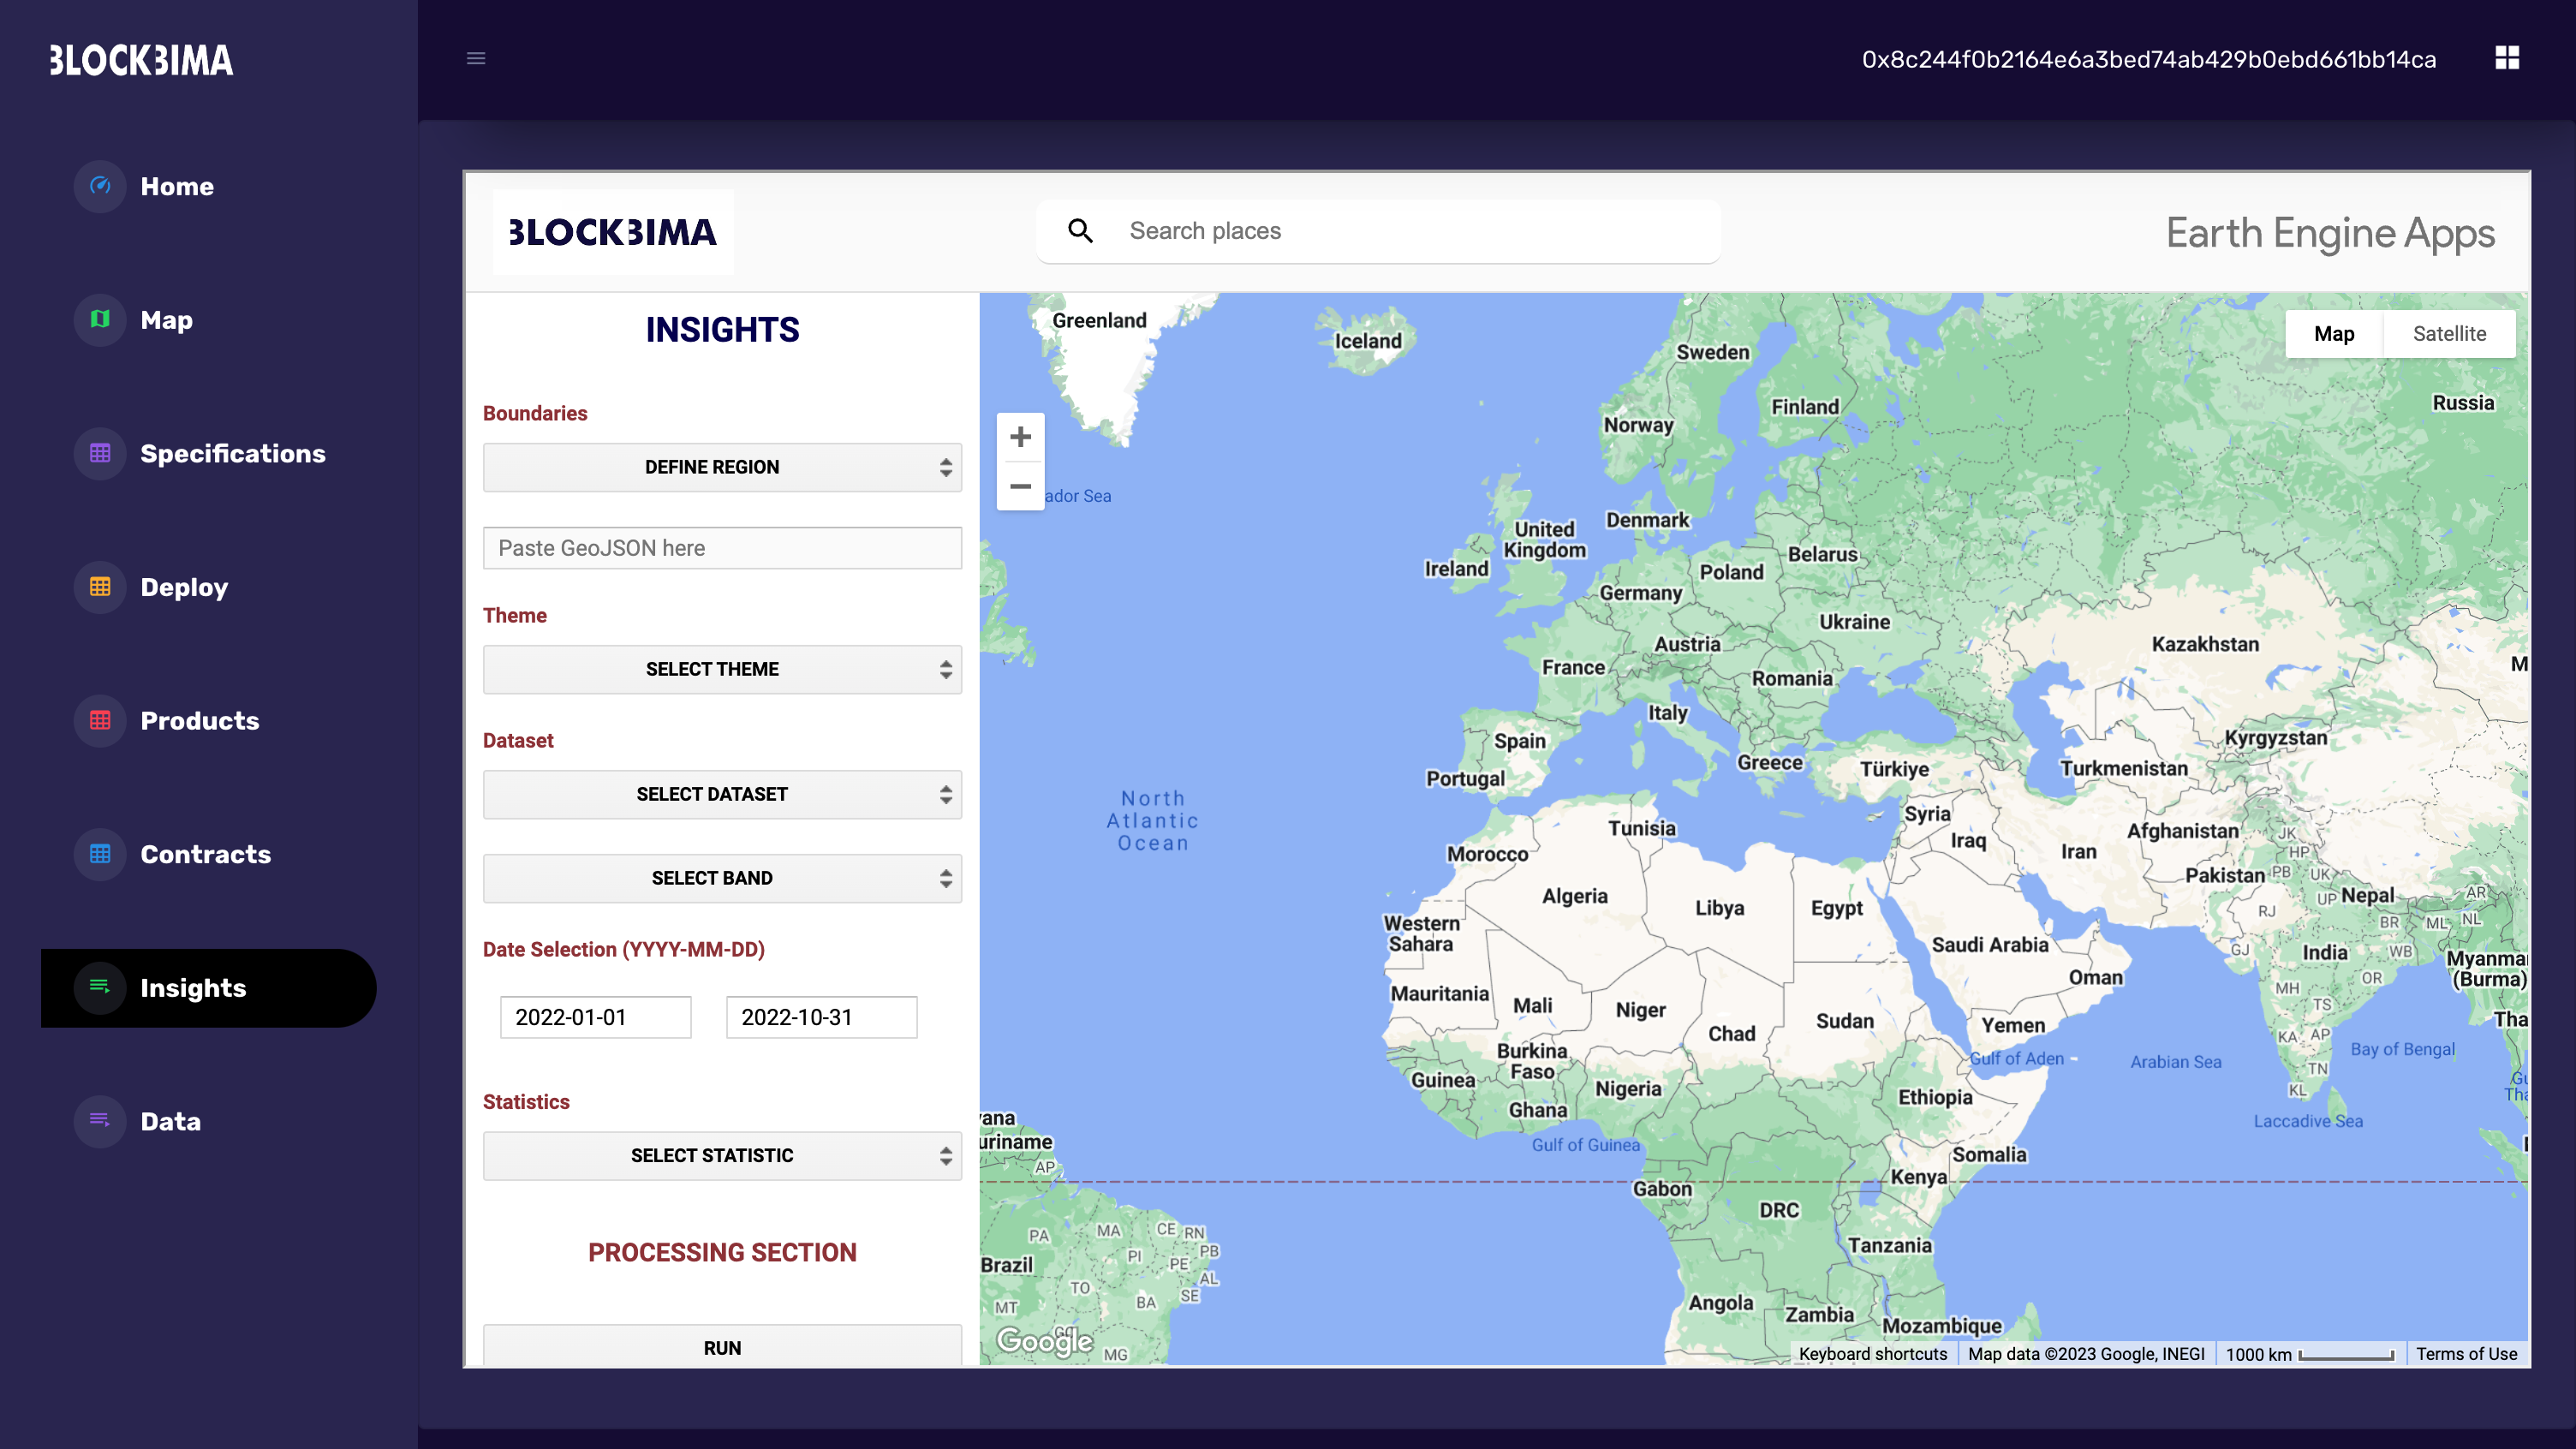
Task: Click the map zoom in button
Action: tap(1020, 437)
